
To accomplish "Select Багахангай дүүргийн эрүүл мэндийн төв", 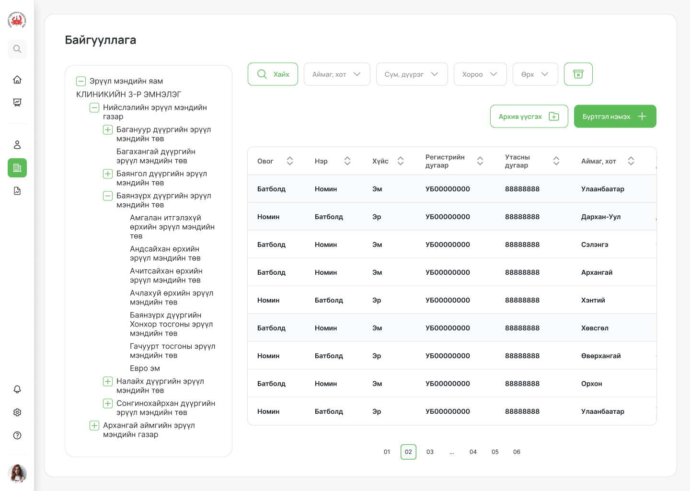I will pos(156,156).
